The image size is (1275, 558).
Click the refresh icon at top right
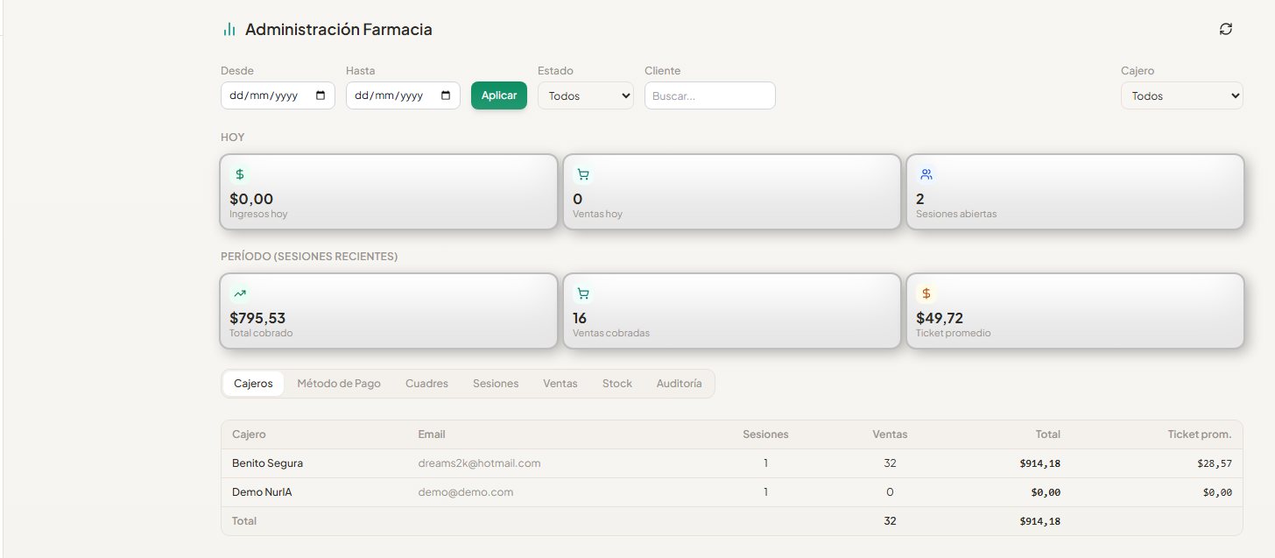(1226, 29)
